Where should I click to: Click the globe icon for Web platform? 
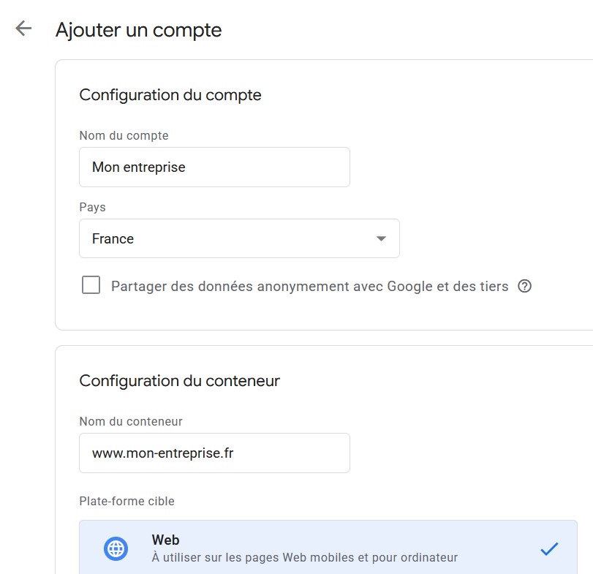point(116,548)
